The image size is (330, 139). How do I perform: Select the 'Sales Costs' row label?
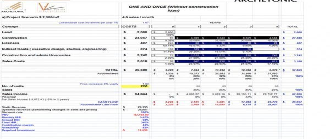click(x=13, y=61)
